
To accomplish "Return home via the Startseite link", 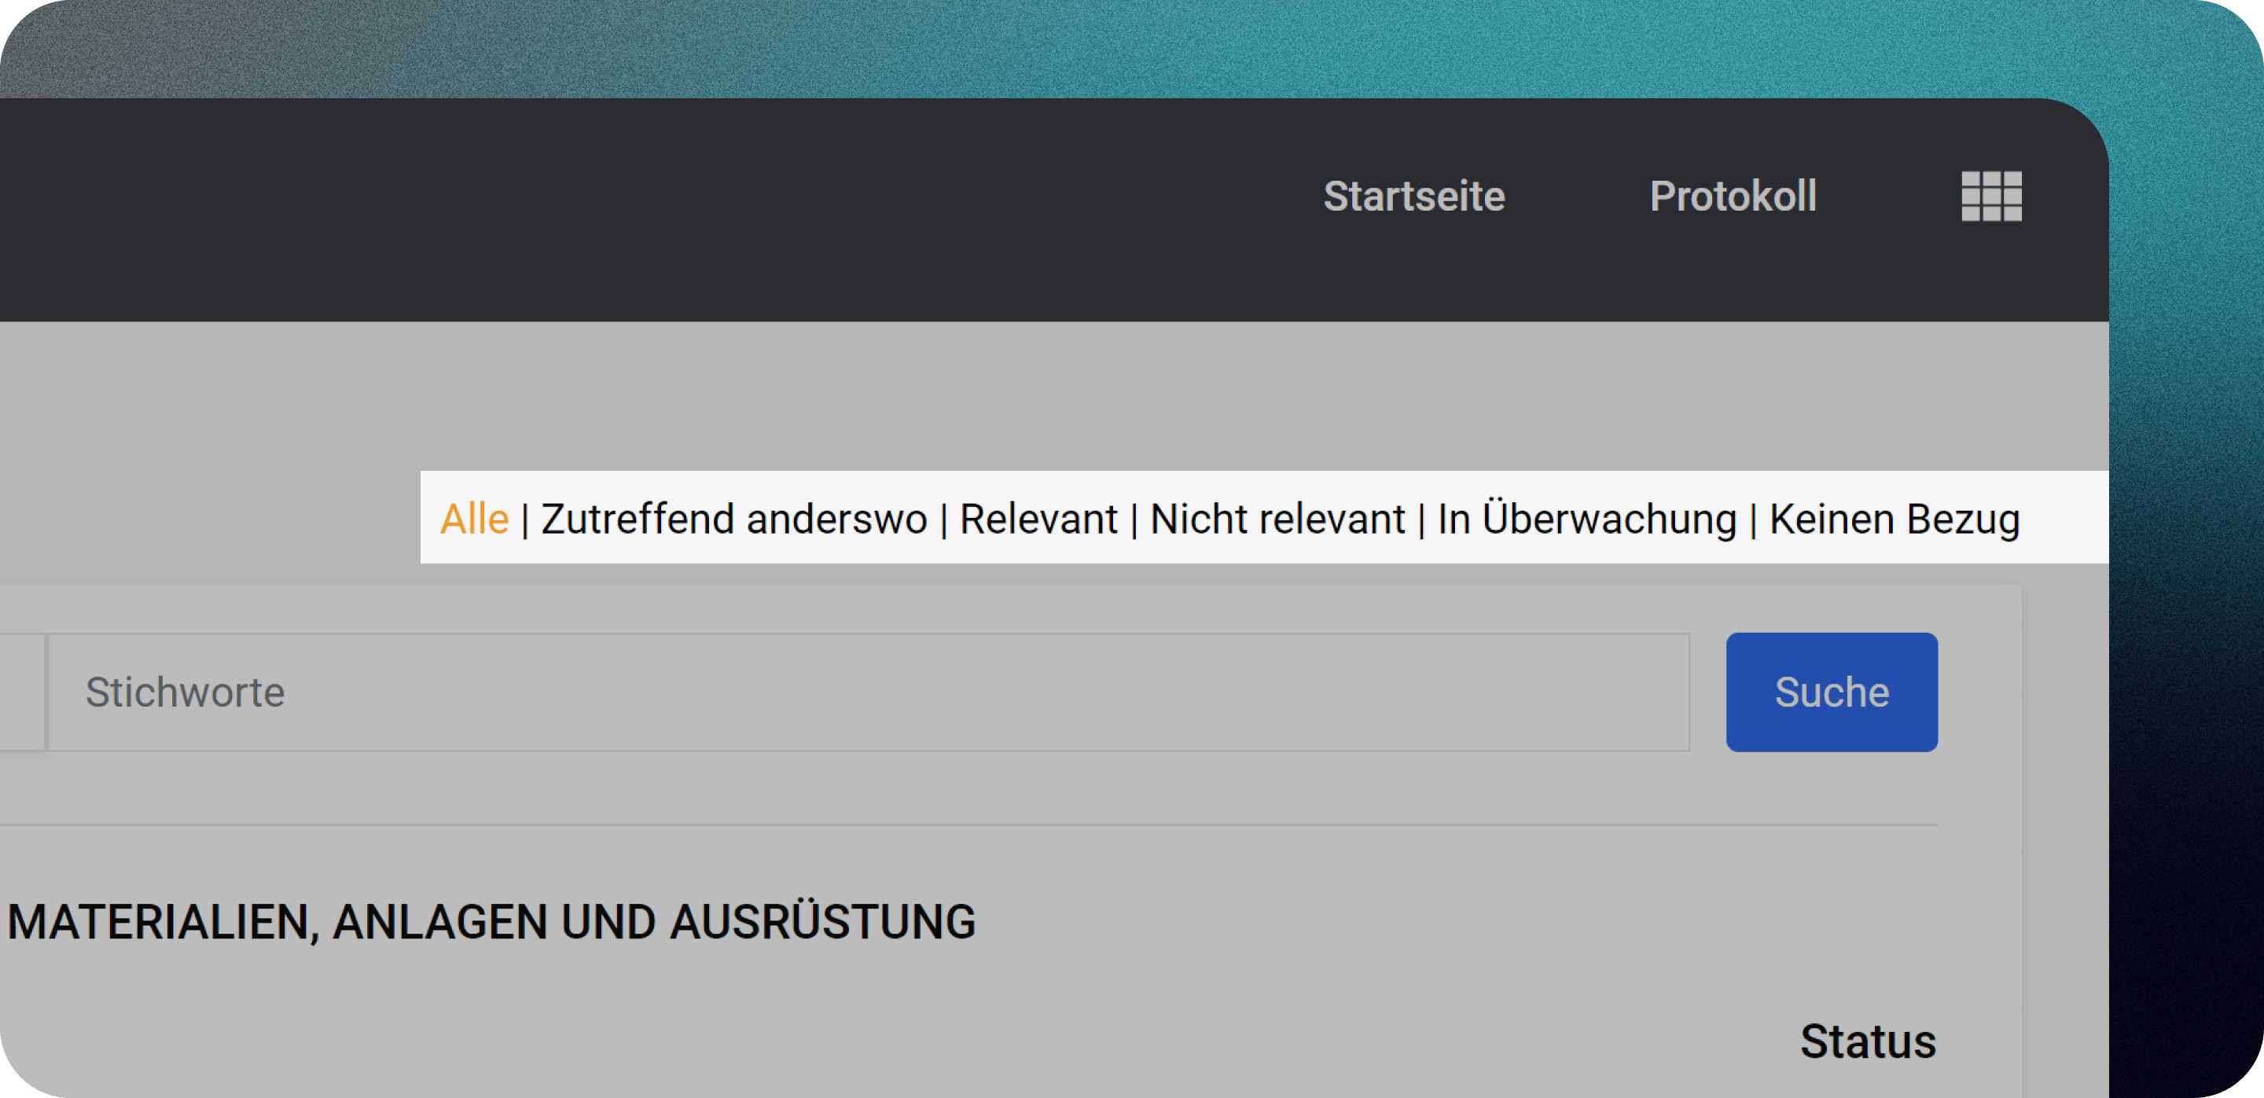I will click(x=1413, y=196).
